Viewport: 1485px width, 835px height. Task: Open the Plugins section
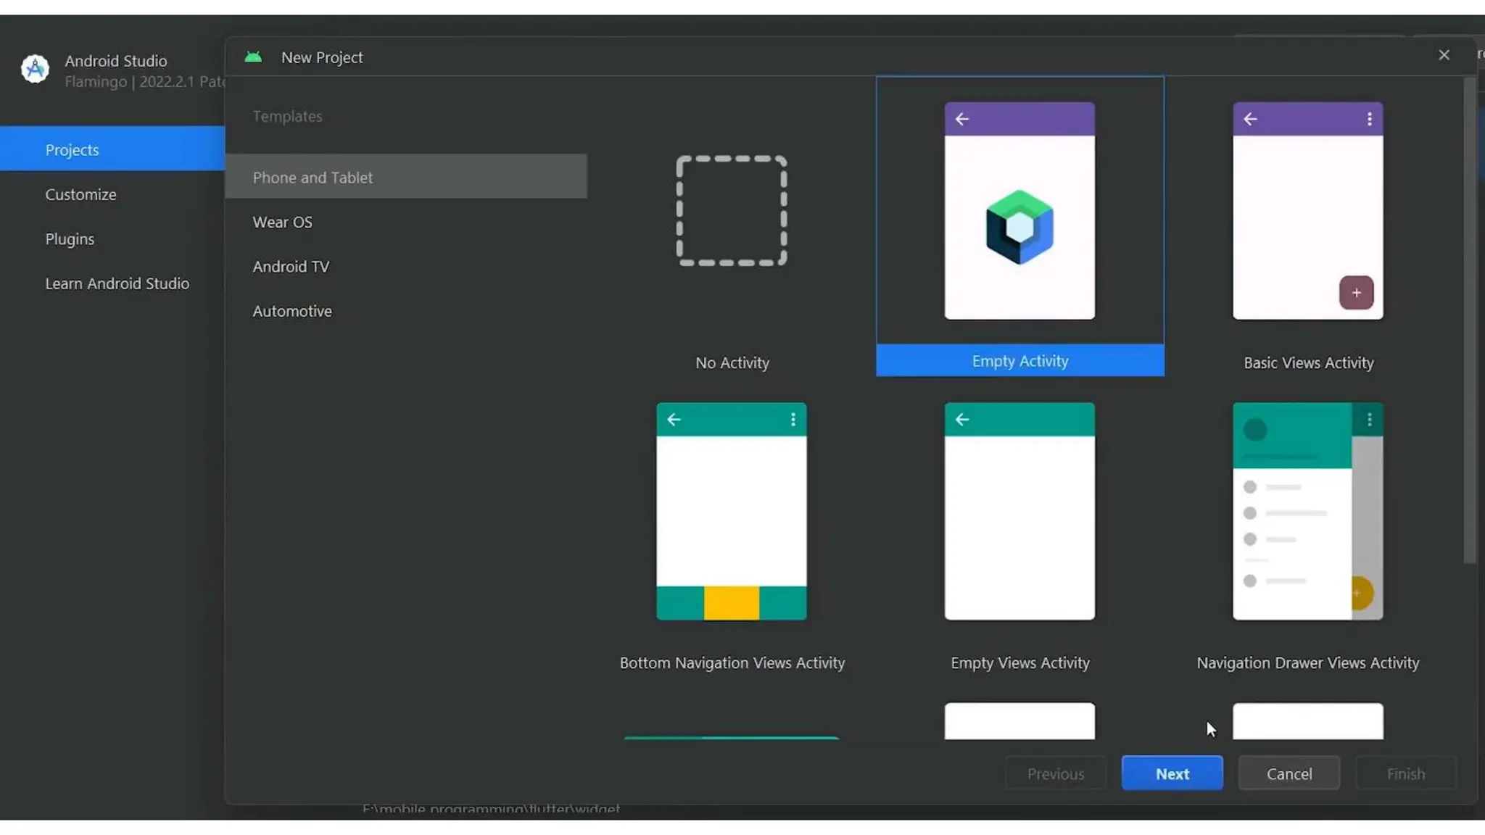click(70, 238)
